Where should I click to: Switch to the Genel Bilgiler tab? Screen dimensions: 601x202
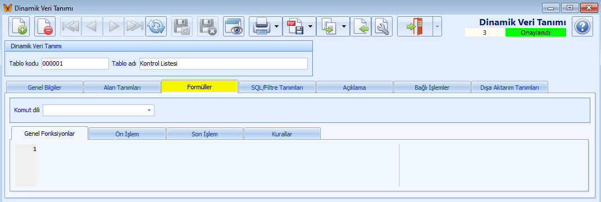pos(44,87)
